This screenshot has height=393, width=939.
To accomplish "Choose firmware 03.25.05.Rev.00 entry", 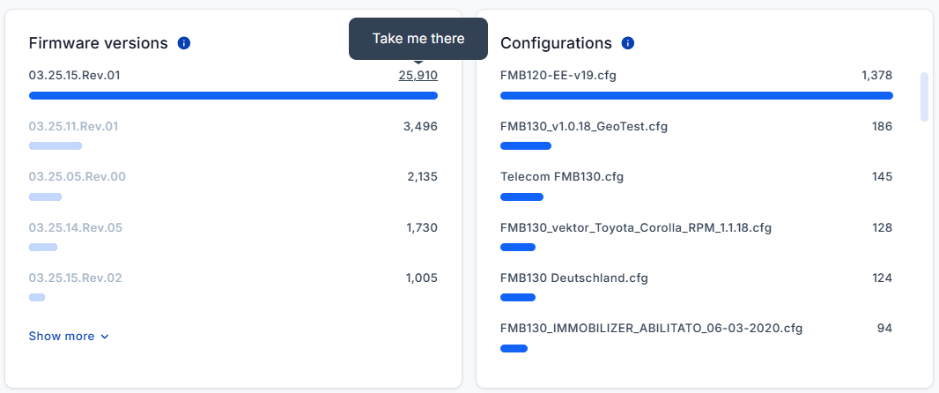I will click(x=77, y=176).
